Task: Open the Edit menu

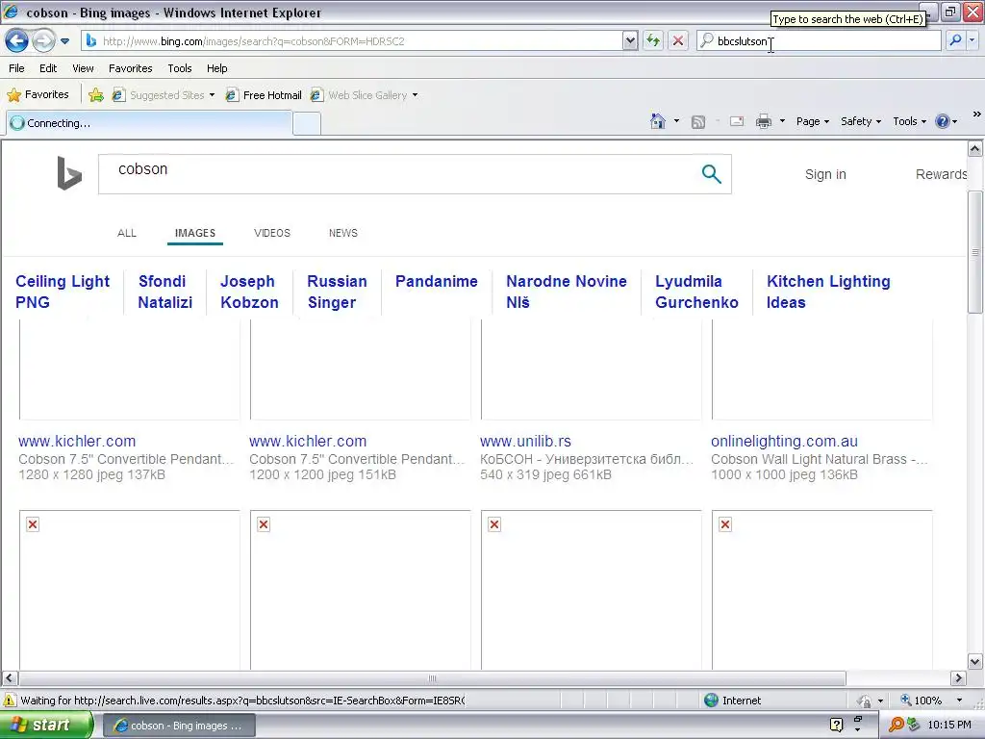Action: coord(48,68)
